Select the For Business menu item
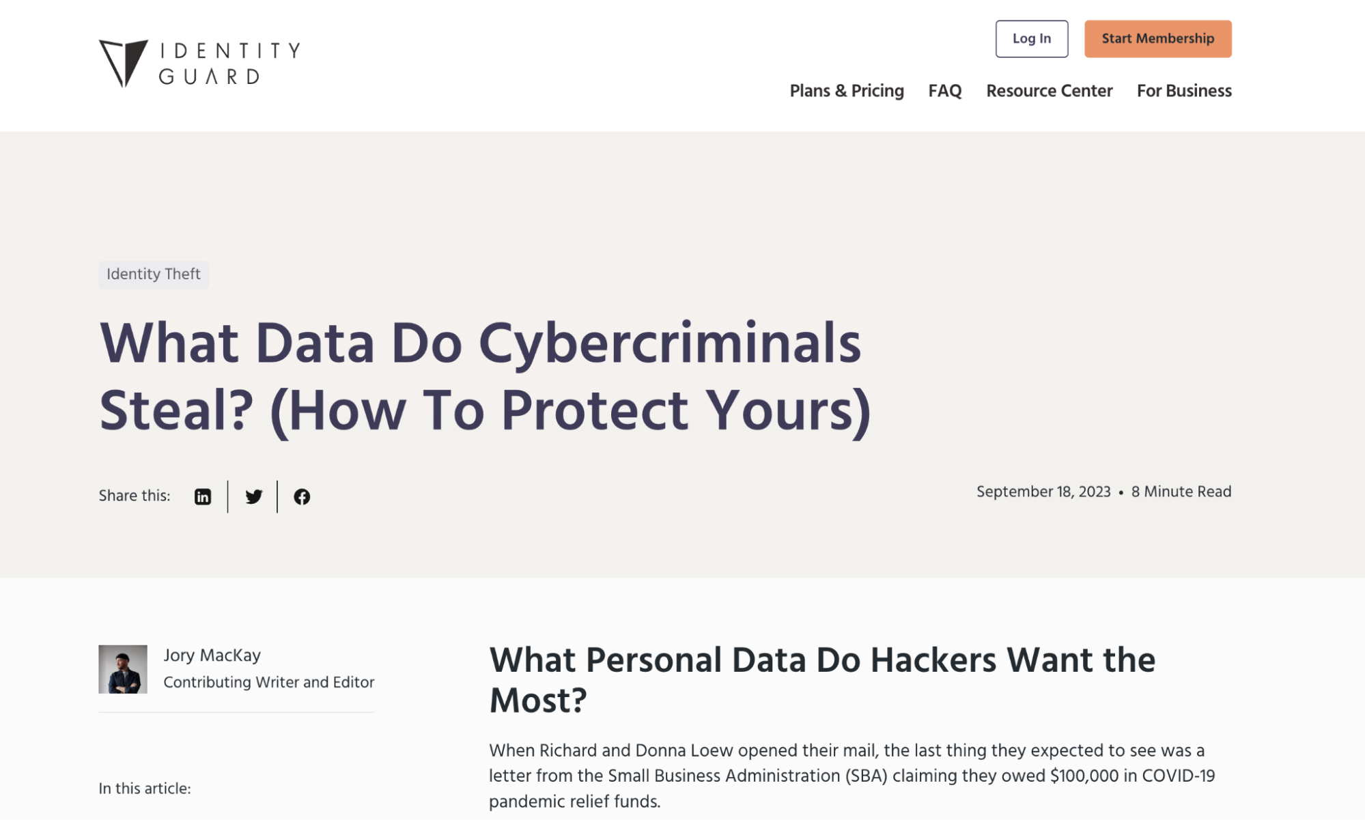The image size is (1365, 820). coord(1183,91)
